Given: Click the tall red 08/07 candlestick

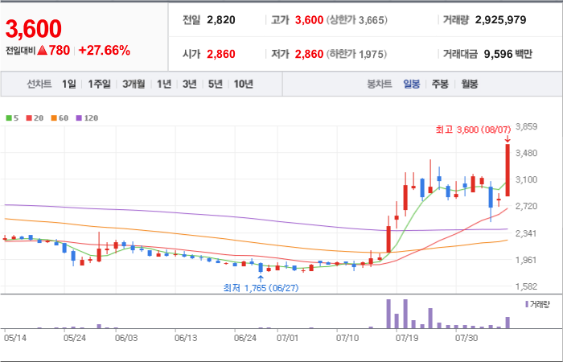Looking at the screenshot, I should pyautogui.click(x=508, y=171).
